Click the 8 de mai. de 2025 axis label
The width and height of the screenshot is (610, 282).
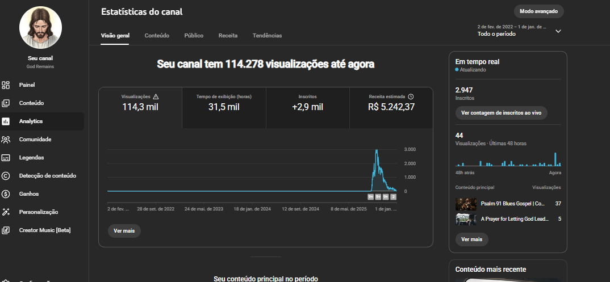point(349,209)
